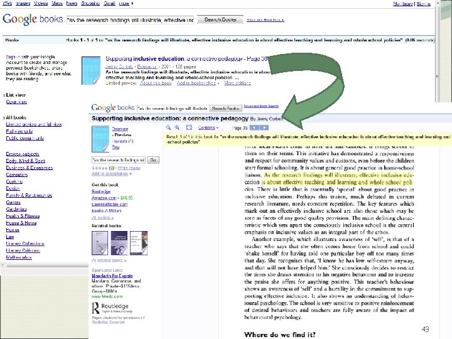
Task: Click Write review link
Action: click(x=129, y=168)
